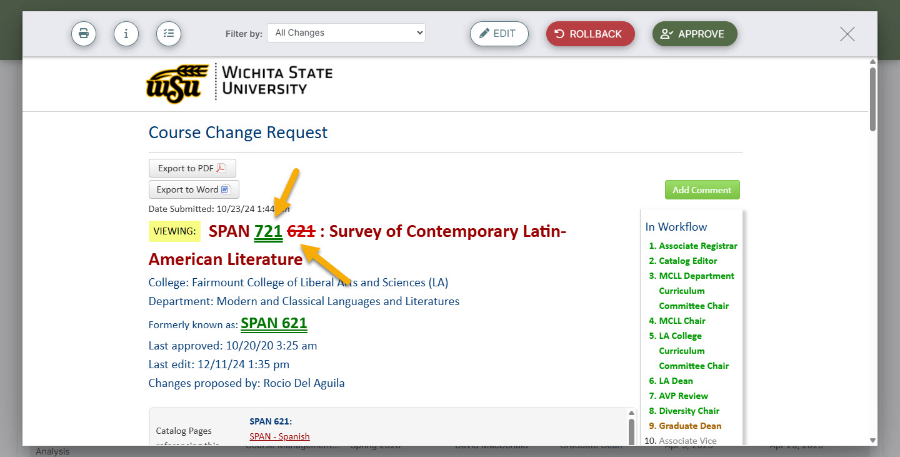Click the down arrow on the page scrollbar

coord(872,440)
